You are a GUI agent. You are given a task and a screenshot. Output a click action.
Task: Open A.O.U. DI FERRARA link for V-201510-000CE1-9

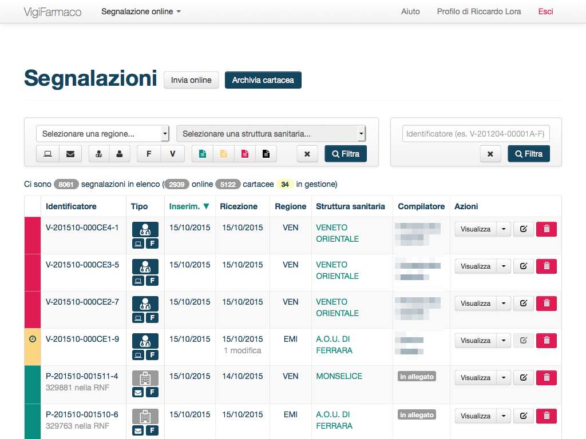(x=334, y=345)
